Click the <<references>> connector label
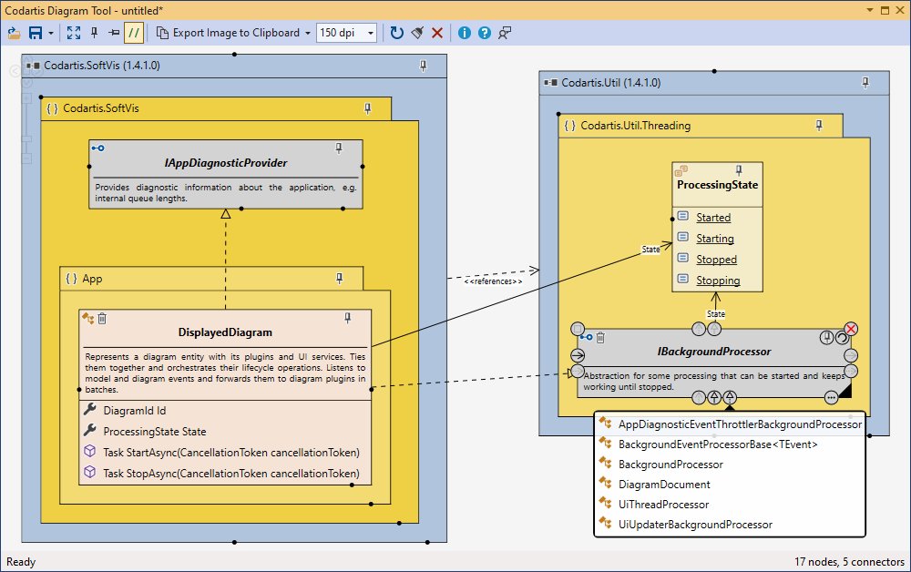 coord(493,281)
